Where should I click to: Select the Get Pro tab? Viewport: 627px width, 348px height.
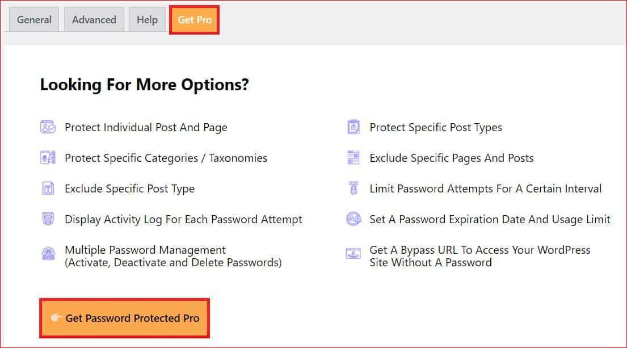(x=194, y=19)
